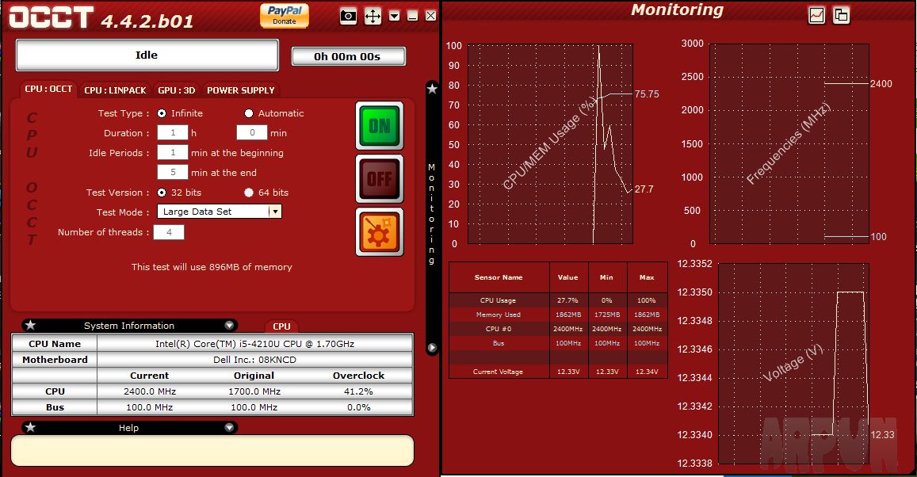Click the "Sensor Name" column header
Viewport: 917px width, 477px height.
click(499, 277)
